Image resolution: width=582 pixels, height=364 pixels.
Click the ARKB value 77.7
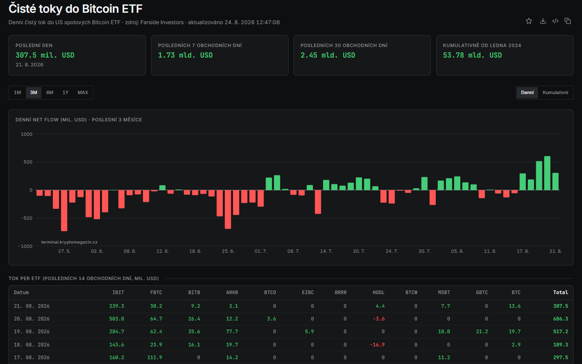click(x=232, y=331)
